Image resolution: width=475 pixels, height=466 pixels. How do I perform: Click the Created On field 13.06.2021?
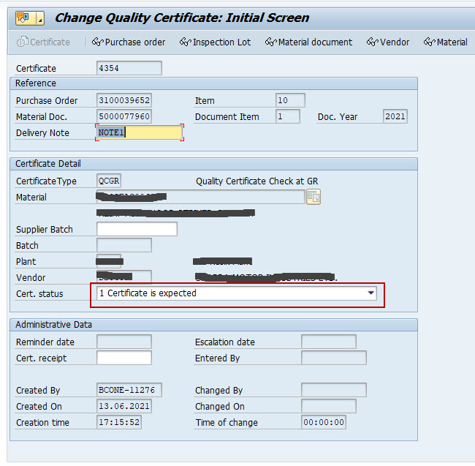point(124,406)
